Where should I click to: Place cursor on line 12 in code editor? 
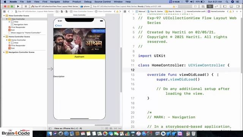[182, 70]
